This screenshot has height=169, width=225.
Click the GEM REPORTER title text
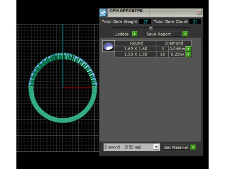pos(126,11)
